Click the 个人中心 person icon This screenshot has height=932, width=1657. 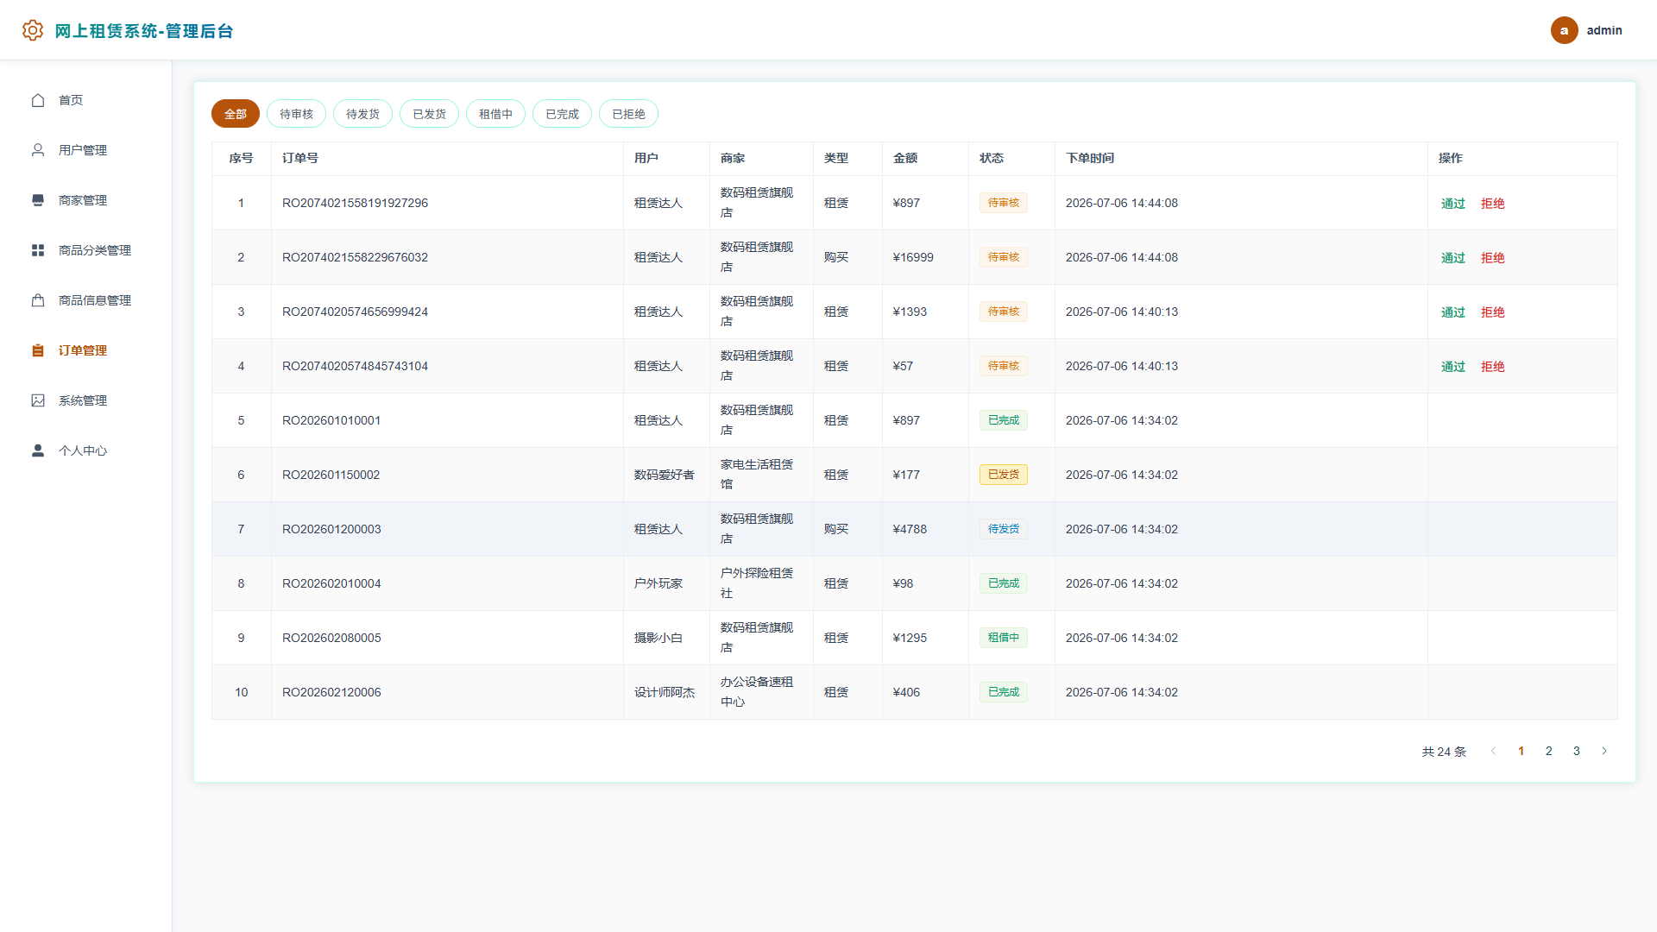(38, 450)
